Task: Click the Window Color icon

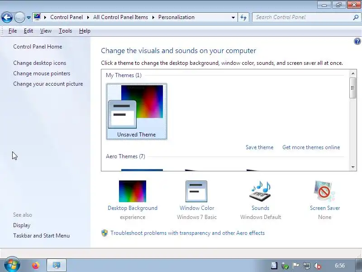Action: point(196,191)
